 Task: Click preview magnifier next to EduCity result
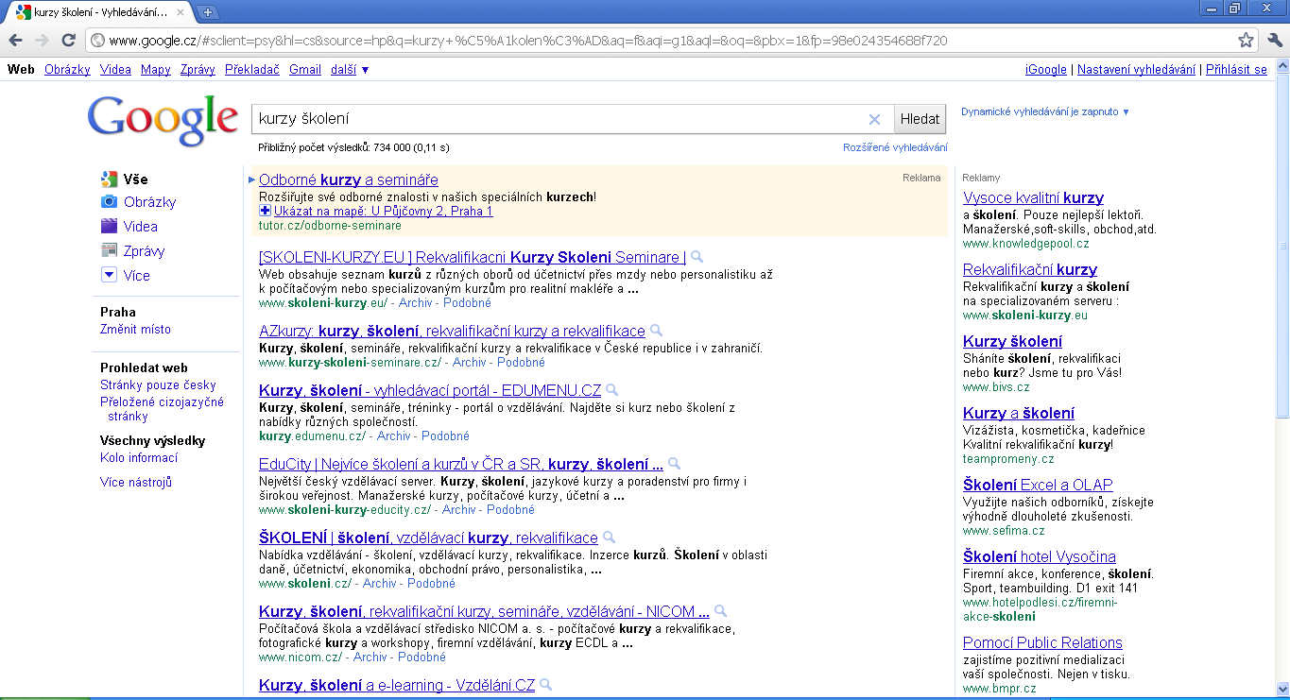[674, 464]
